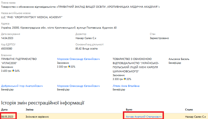This screenshot has width=208, height=119.
Task: Click owner УКРАЇНСЬКО-ПОЛЬСЬКИЙ ЛІЦЕЙ ІМЕНІ КАРОЛЯ ШИМАНОВСЬКОГО
Action: click(x=136, y=65)
